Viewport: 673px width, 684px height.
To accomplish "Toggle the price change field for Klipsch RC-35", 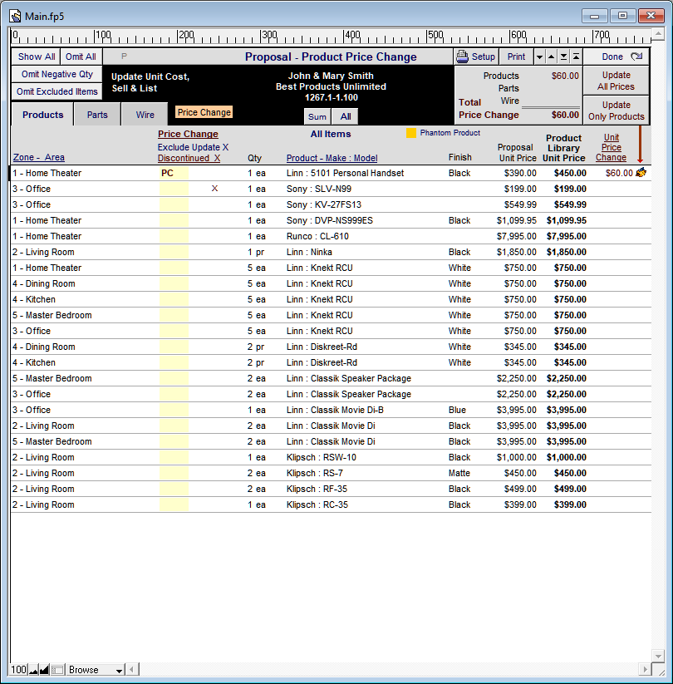I will coord(174,504).
